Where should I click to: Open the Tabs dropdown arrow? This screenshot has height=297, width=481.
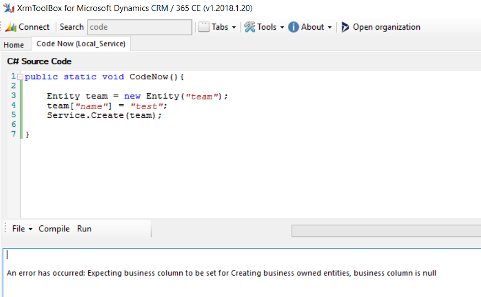coord(234,28)
